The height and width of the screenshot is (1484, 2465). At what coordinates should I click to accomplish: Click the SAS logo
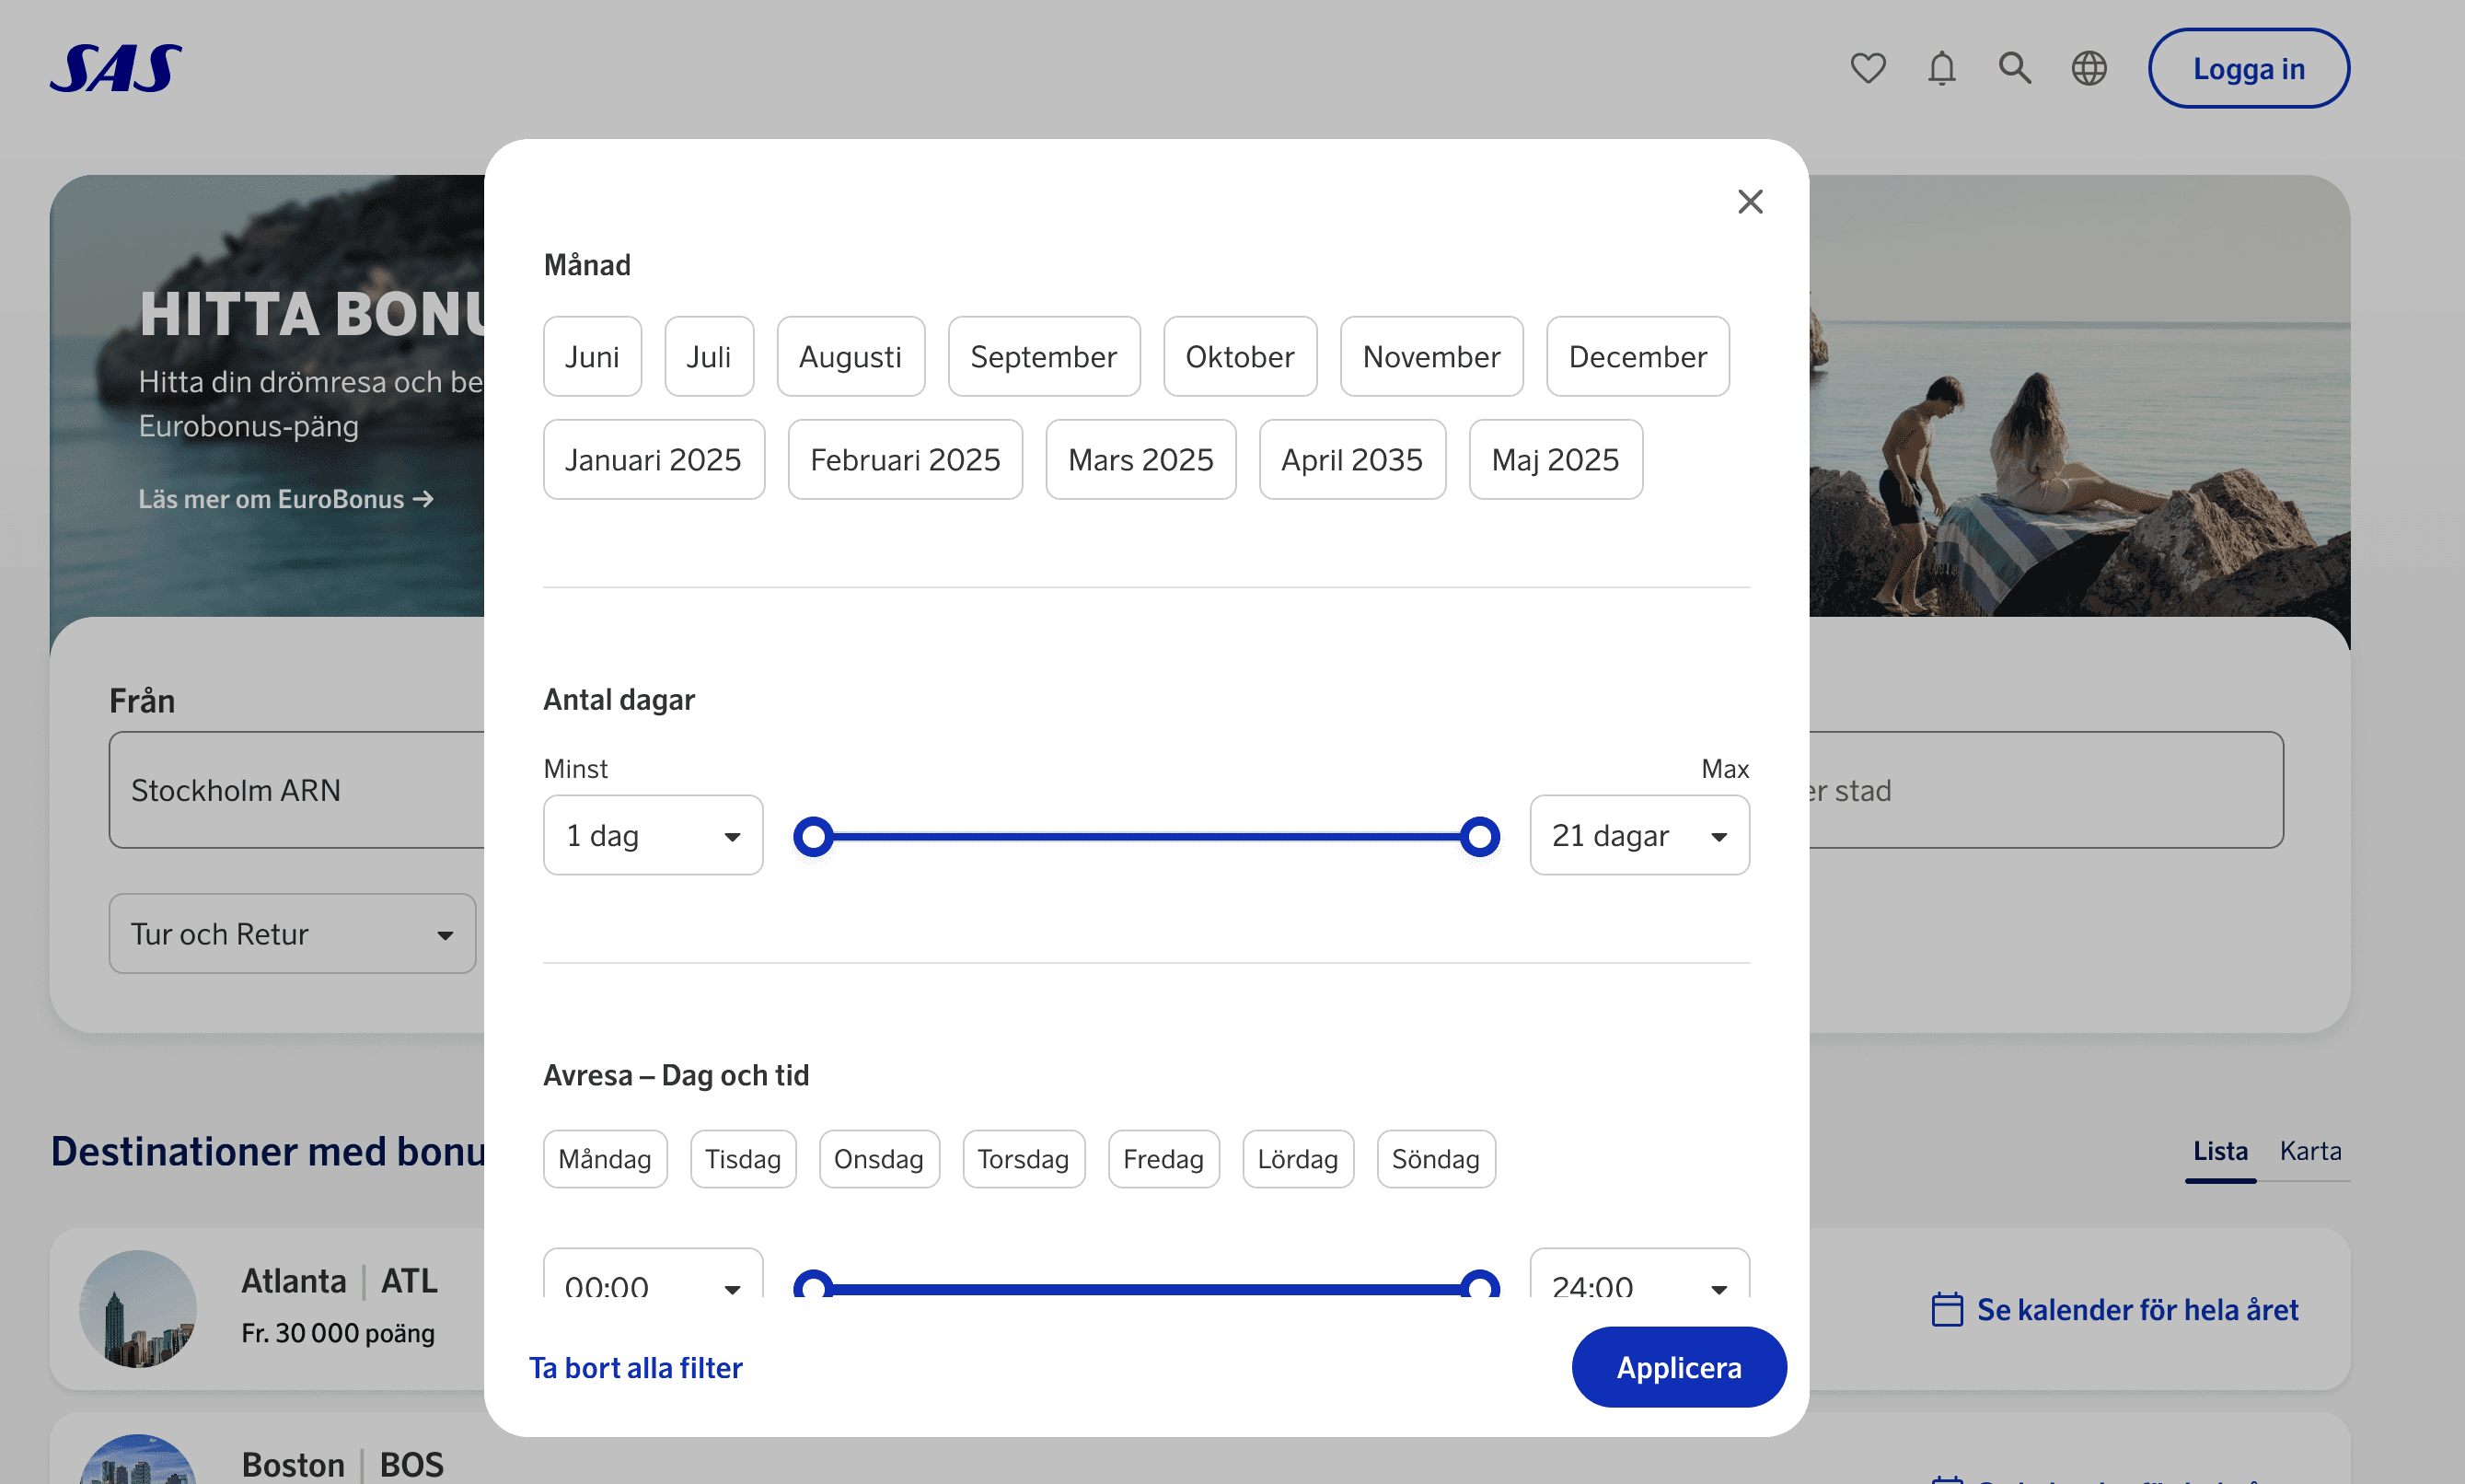[x=116, y=68]
